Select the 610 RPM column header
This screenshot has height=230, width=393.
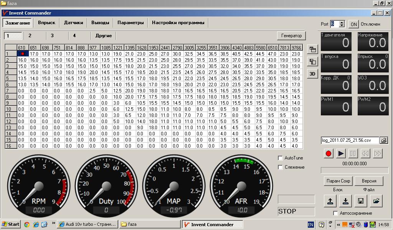(x=23, y=48)
